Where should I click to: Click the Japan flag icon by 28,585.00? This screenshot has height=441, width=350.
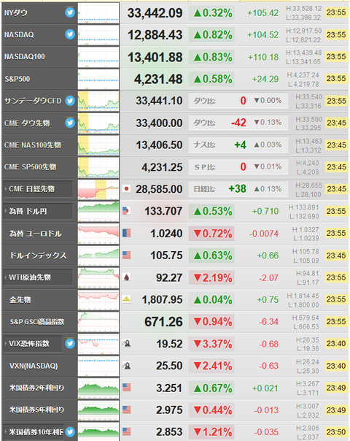coord(127,188)
